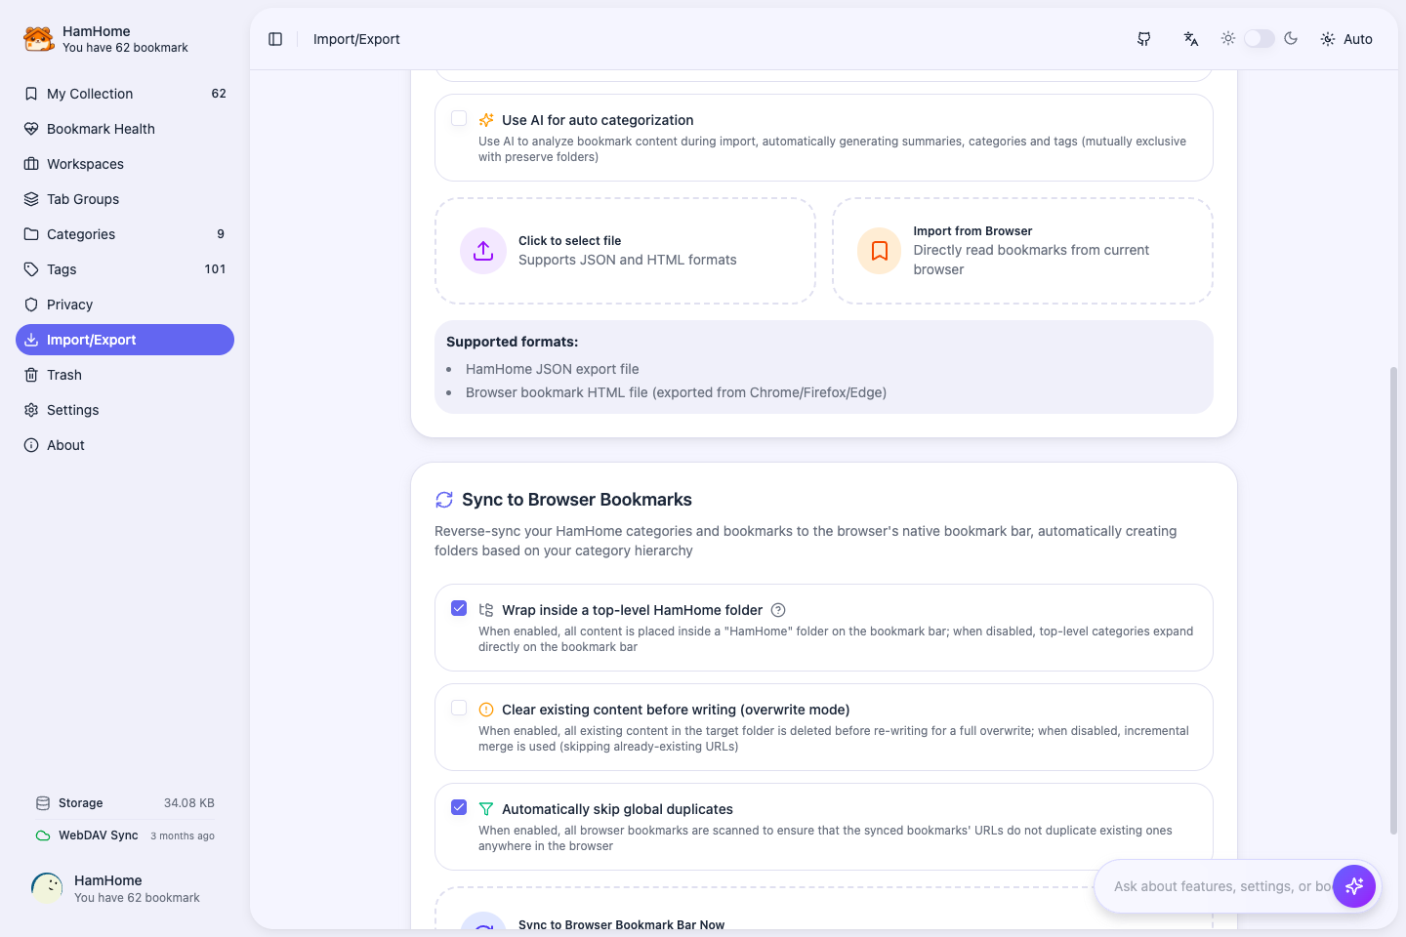Click the HamHome hamster logo
The image size is (1406, 937).
(39, 39)
